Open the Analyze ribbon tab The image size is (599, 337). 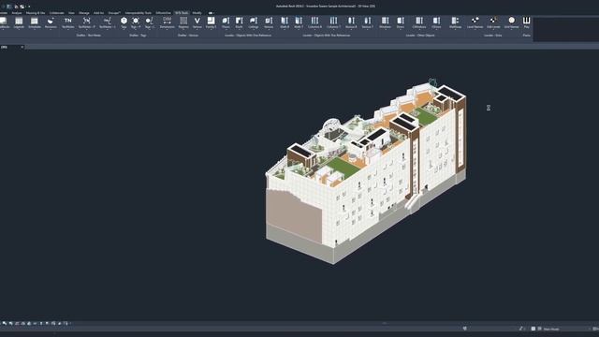[17, 13]
